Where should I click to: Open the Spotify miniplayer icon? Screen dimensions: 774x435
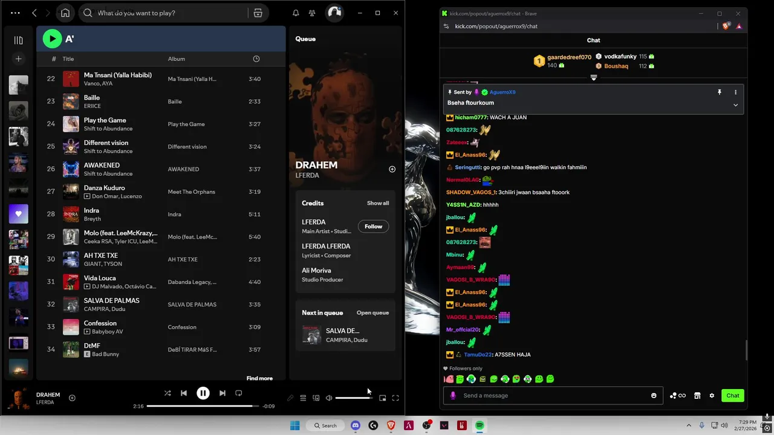pyautogui.click(x=382, y=398)
